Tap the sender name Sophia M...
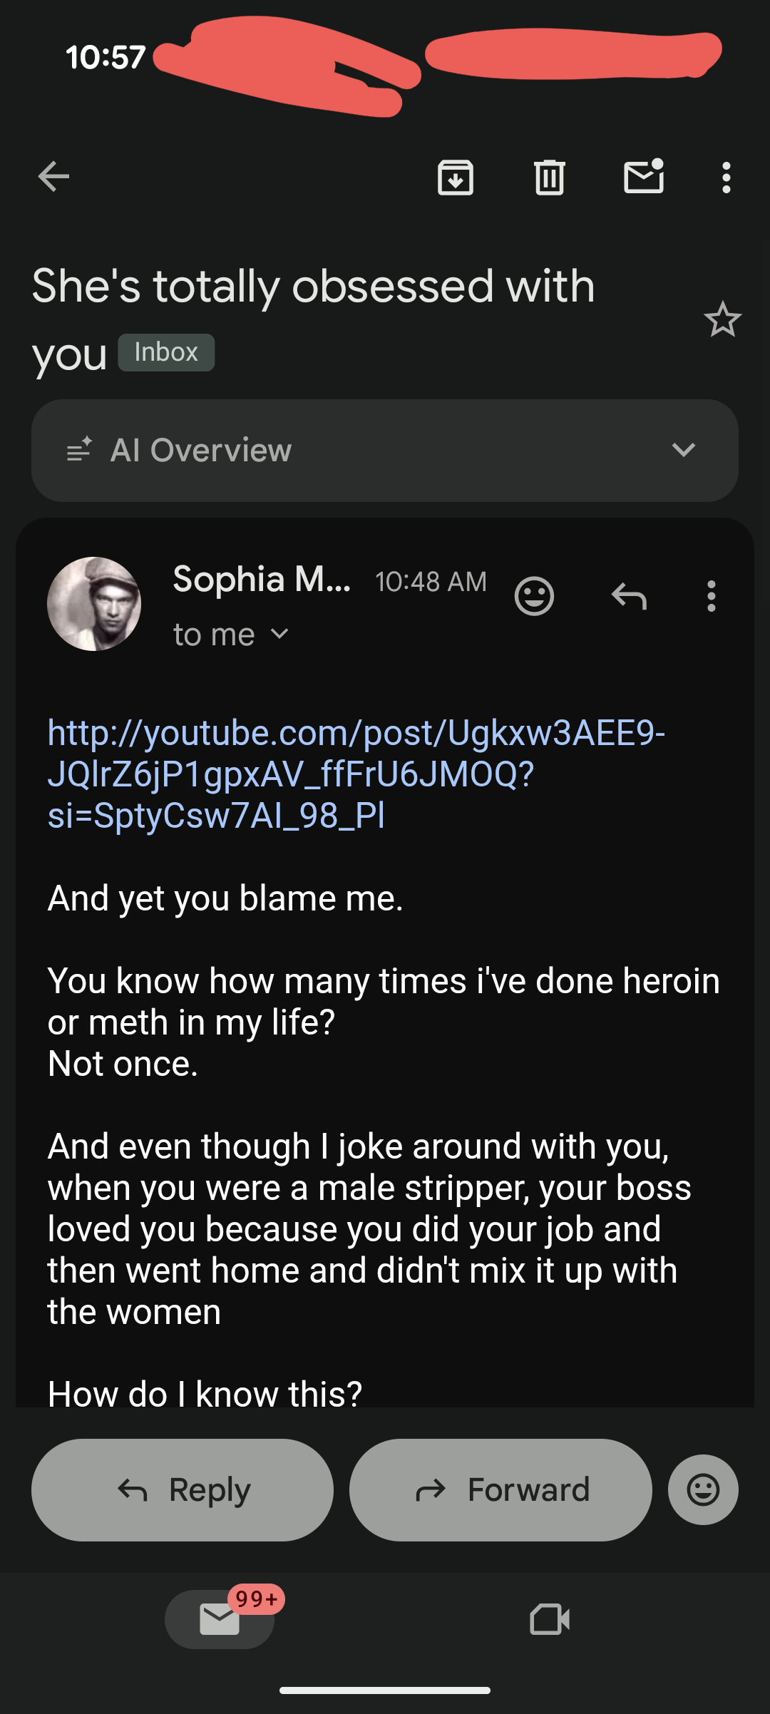This screenshot has height=1714, width=770. point(262,579)
